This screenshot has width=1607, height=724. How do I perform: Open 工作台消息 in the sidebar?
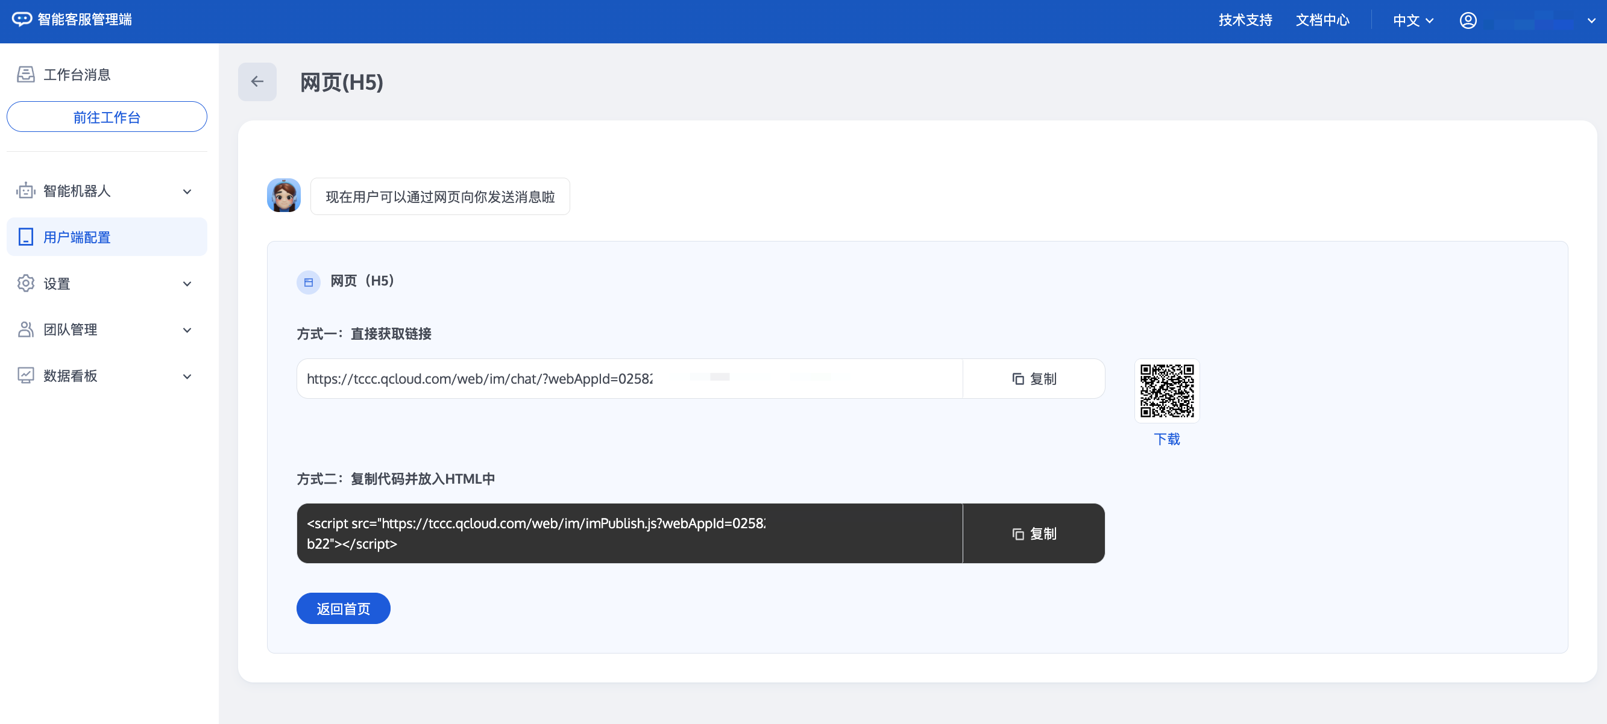(x=107, y=75)
